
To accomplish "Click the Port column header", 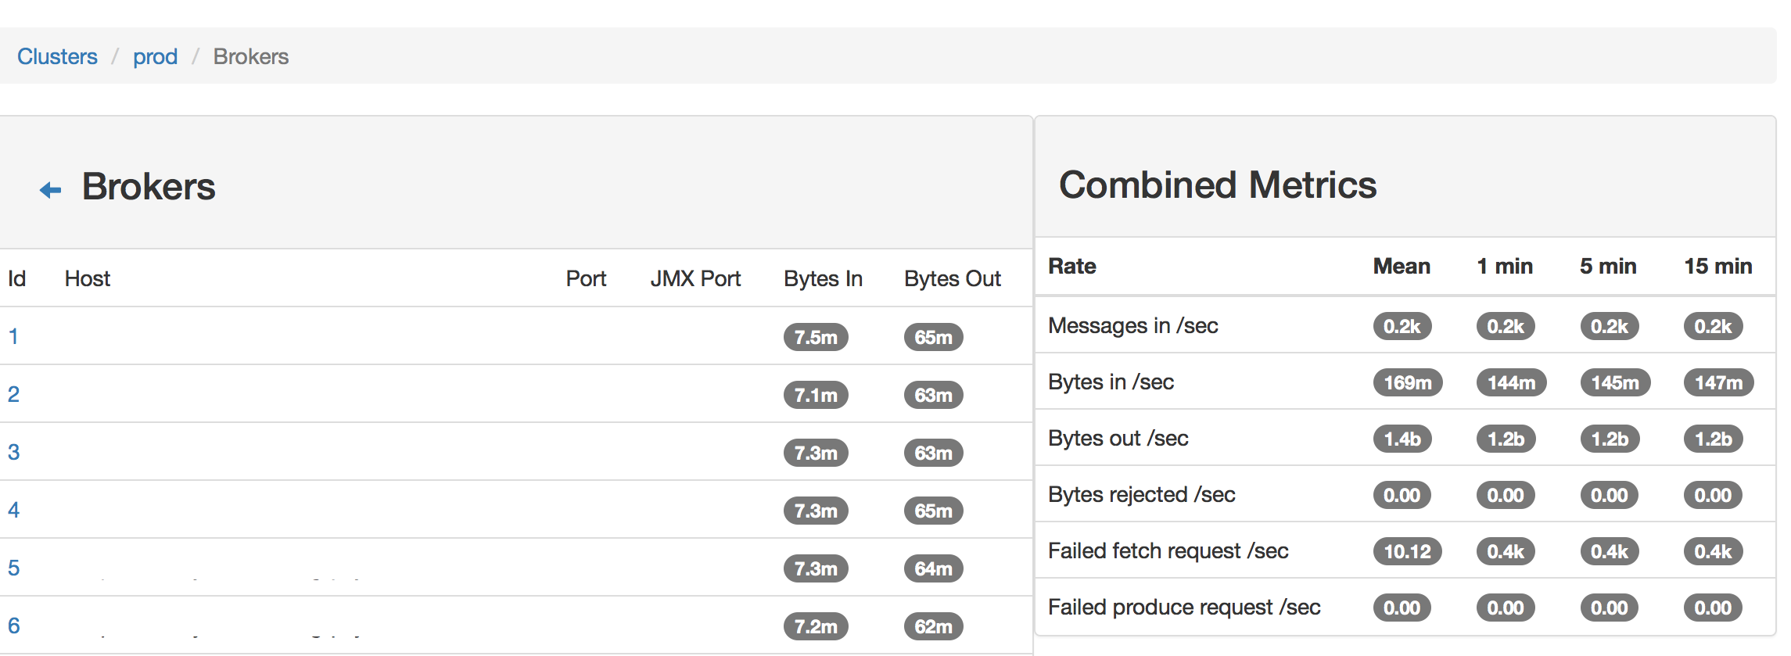I will (x=586, y=278).
